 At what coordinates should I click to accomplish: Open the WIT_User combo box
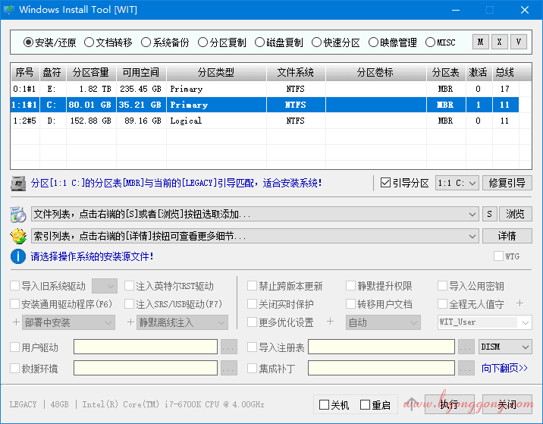point(485,322)
